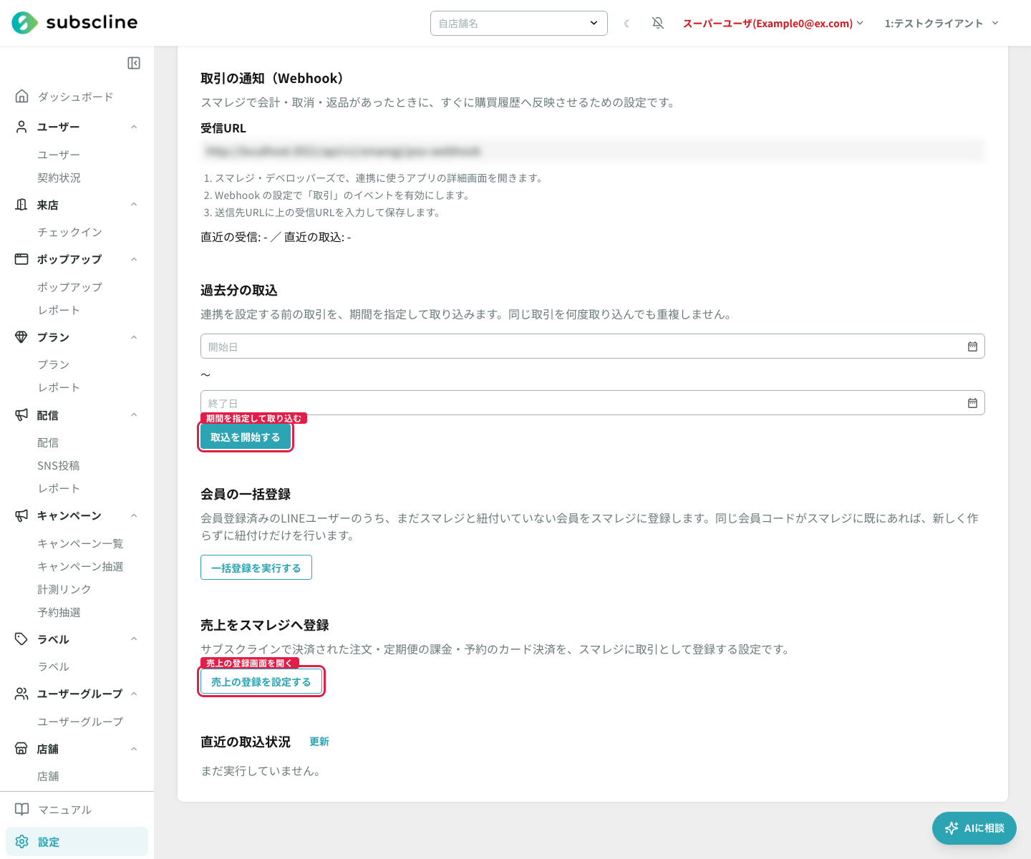Click the muted notification bell icon

point(658,23)
